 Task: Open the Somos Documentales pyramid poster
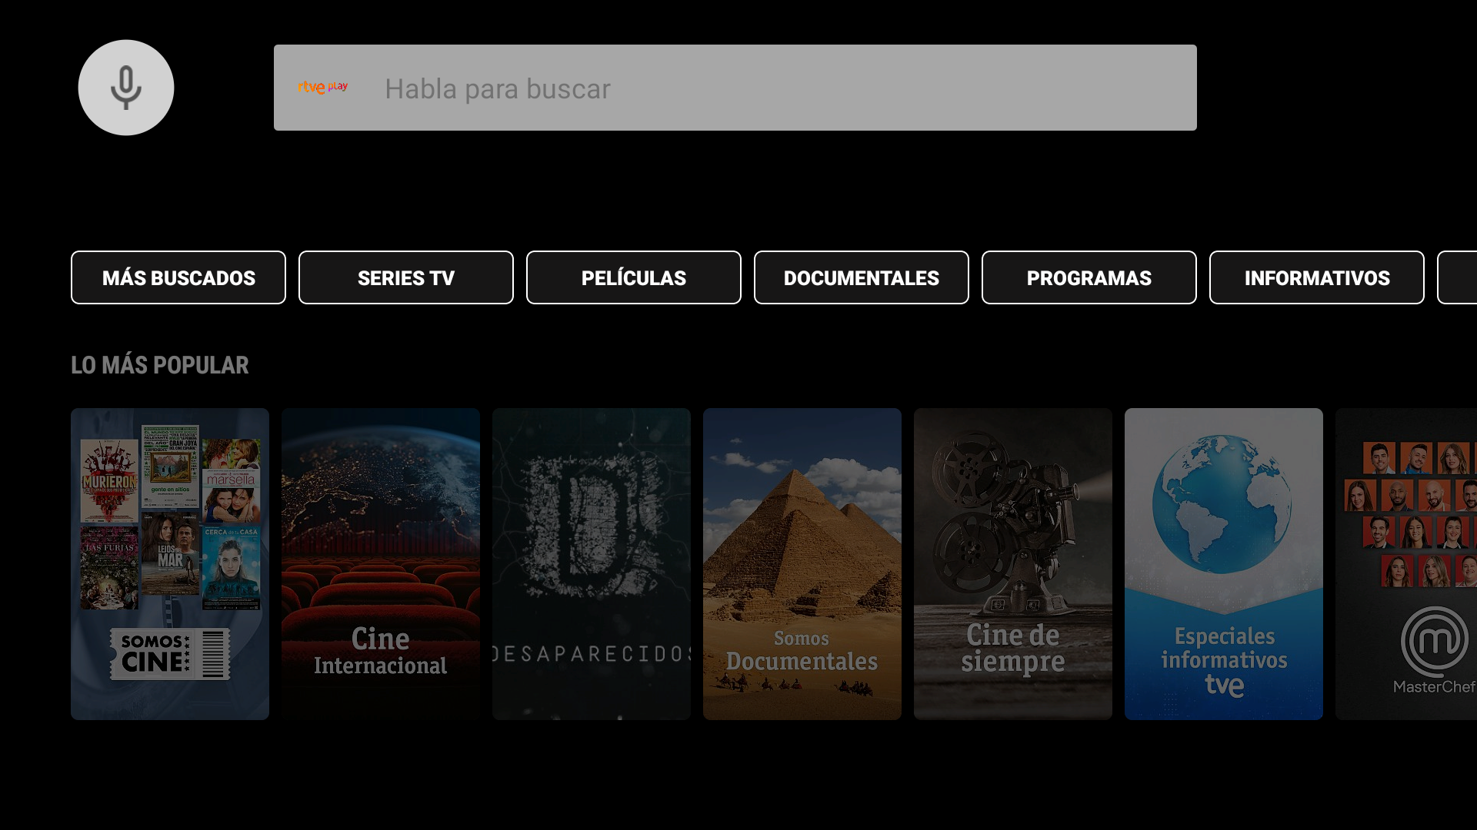coord(802,564)
